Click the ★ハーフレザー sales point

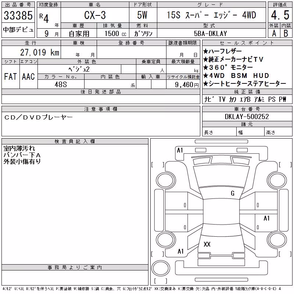click(x=222, y=51)
